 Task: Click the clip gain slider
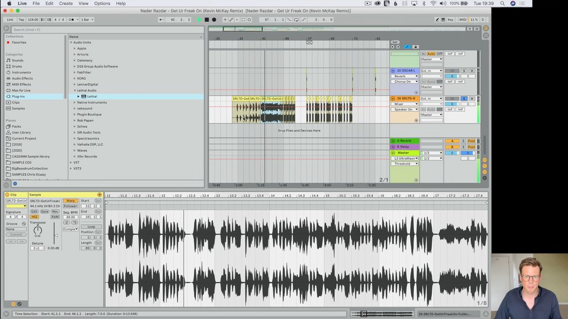point(55,235)
